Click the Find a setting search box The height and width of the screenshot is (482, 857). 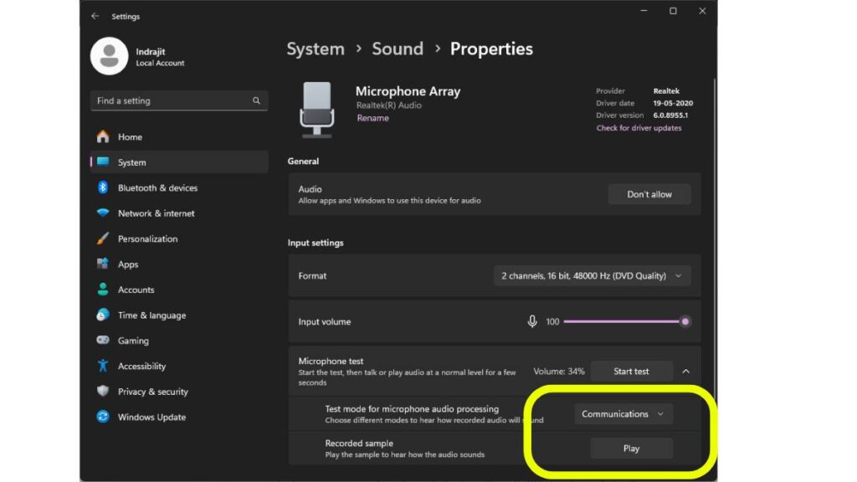[x=176, y=100]
